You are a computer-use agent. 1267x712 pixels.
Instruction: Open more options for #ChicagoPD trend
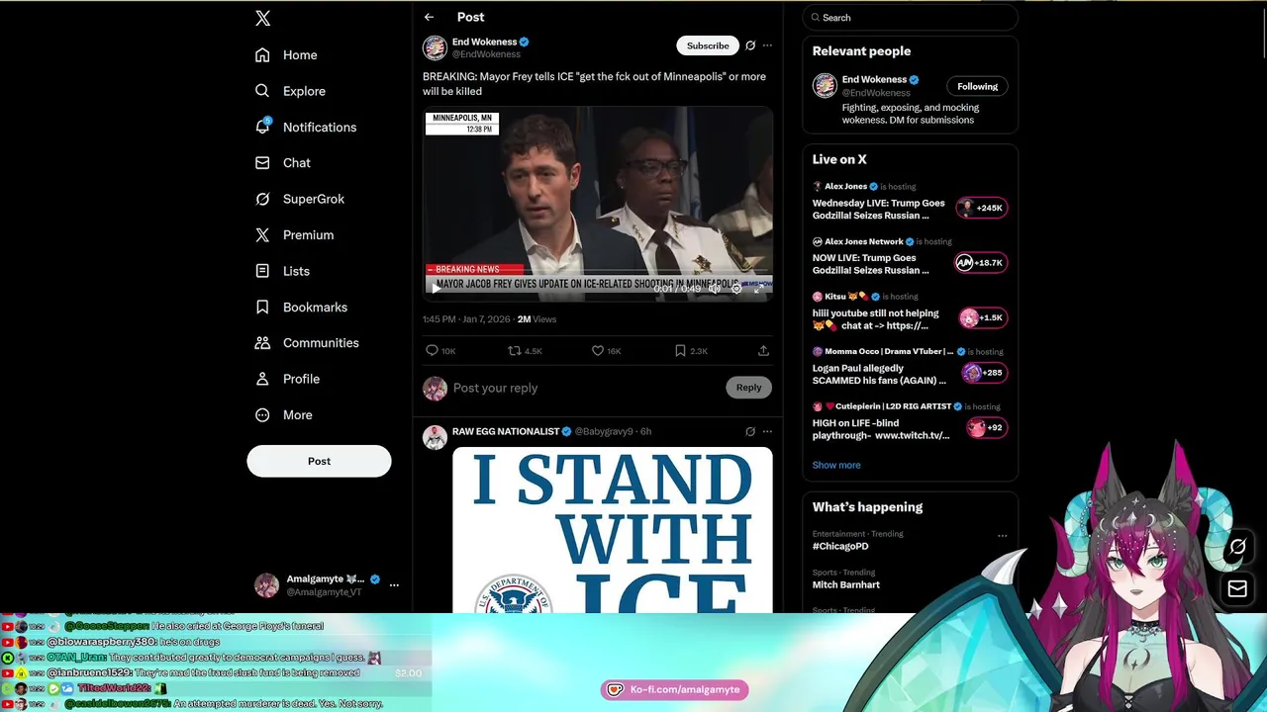tap(1003, 537)
